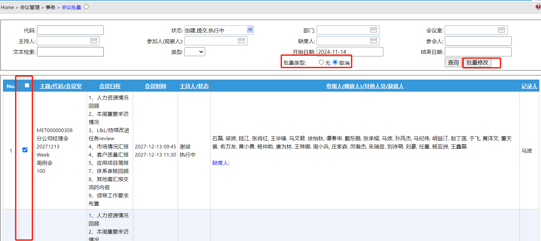Sort by 主持人/状态 column header
Image resolution: width=541 pixels, height=241 pixels.
pyautogui.click(x=194, y=86)
